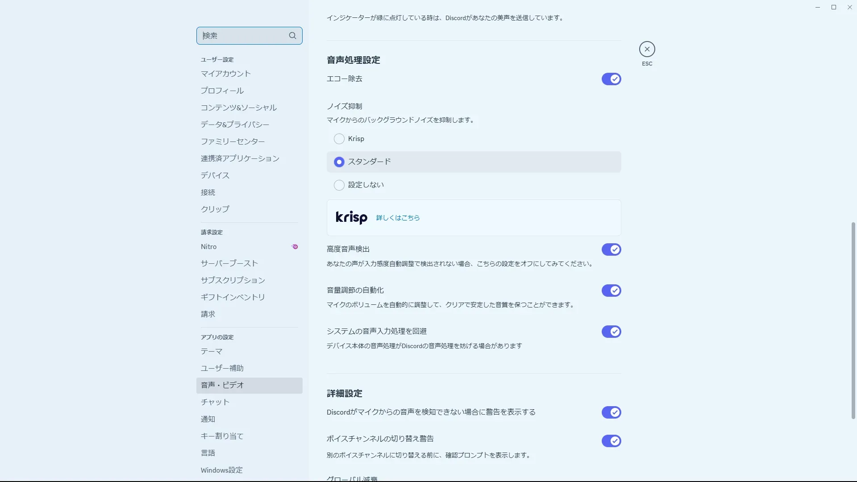Choose 設定しない noise suppression option
Image resolution: width=857 pixels, height=482 pixels.
pos(339,185)
